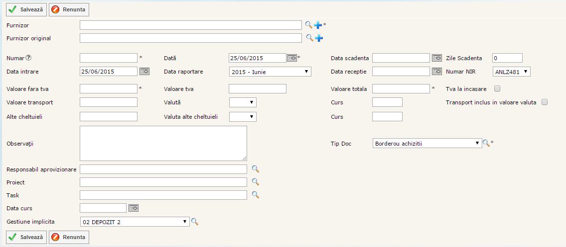Image resolution: width=566 pixels, height=247 pixels.
Task: Click the Furnizor original magnifier icon
Action: 309,38
